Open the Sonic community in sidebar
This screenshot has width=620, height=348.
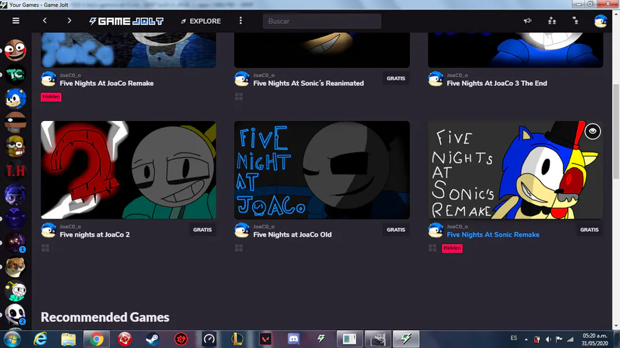15,98
